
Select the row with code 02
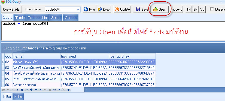click(78, 62)
